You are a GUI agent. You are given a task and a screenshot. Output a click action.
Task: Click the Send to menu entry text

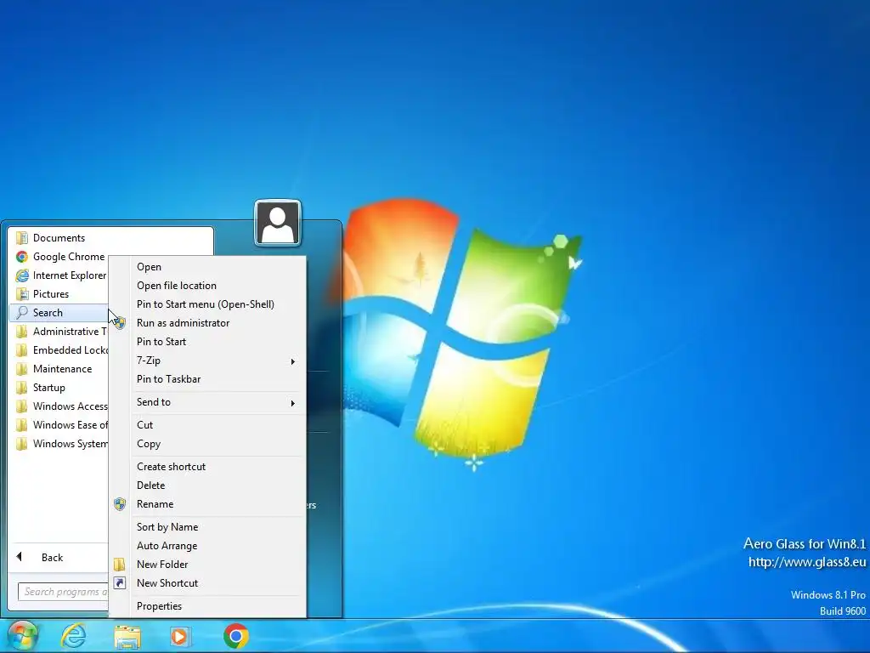pyautogui.click(x=154, y=402)
